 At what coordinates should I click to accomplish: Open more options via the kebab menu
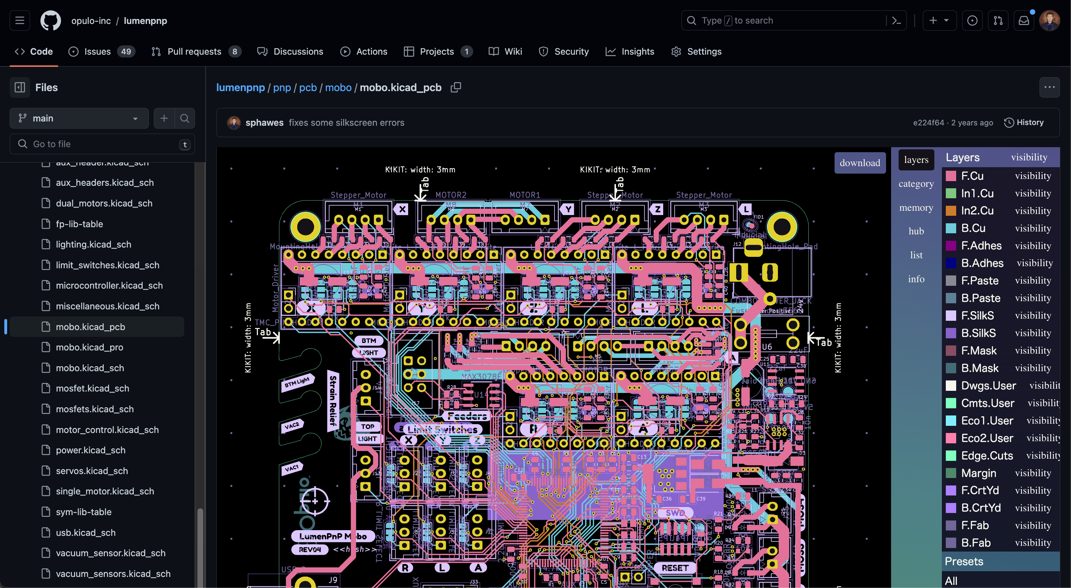1050,87
